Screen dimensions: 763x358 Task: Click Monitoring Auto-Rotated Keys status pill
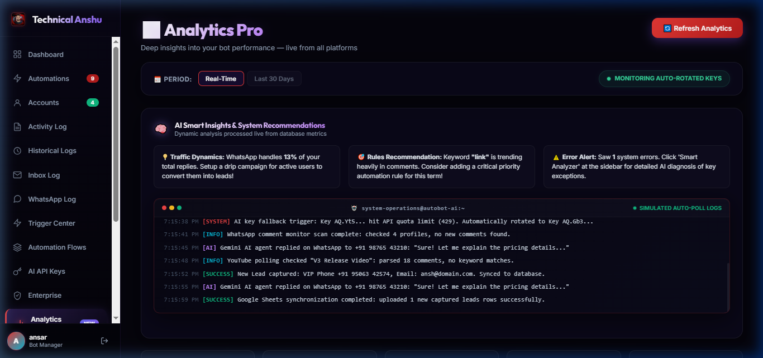point(664,78)
